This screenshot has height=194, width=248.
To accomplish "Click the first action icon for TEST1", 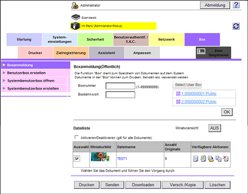I will tap(195, 159).
